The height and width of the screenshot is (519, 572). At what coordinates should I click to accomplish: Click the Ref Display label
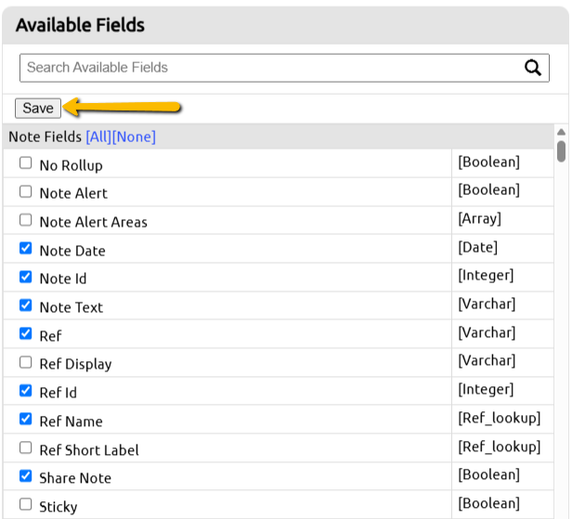pyautogui.click(x=75, y=364)
